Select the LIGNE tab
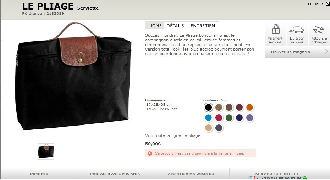This screenshot has width=330, height=180. tap(155, 25)
